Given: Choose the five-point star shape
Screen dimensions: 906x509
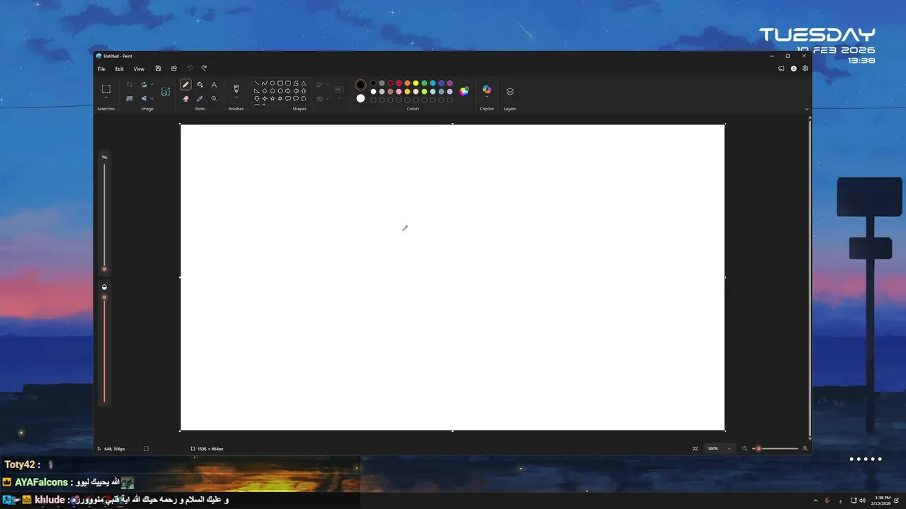Looking at the screenshot, I should click(x=273, y=98).
